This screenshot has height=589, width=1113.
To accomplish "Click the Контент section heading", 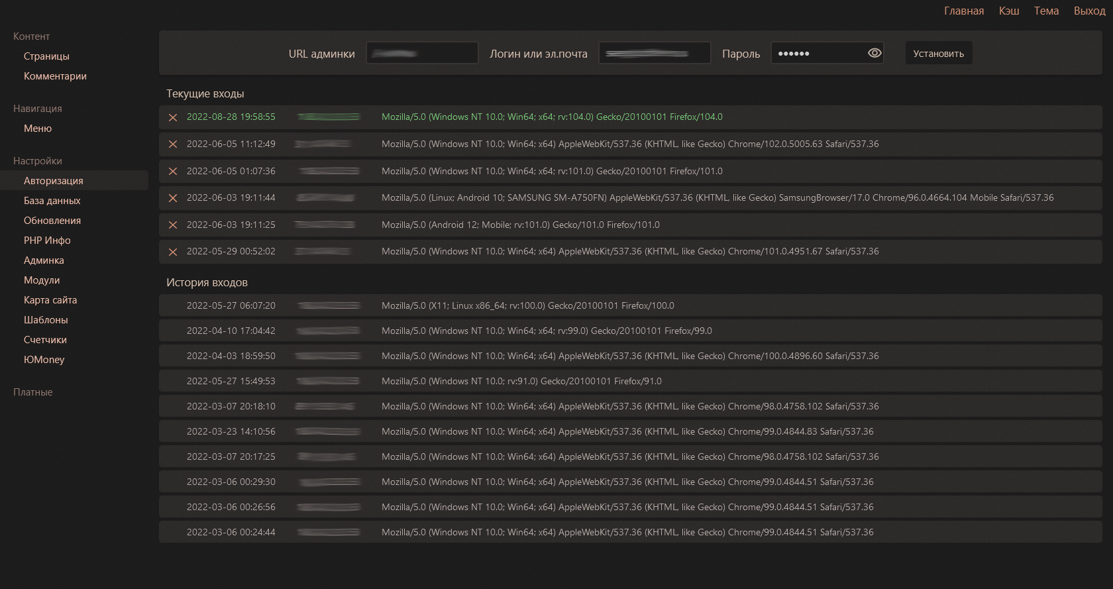I will click(31, 36).
